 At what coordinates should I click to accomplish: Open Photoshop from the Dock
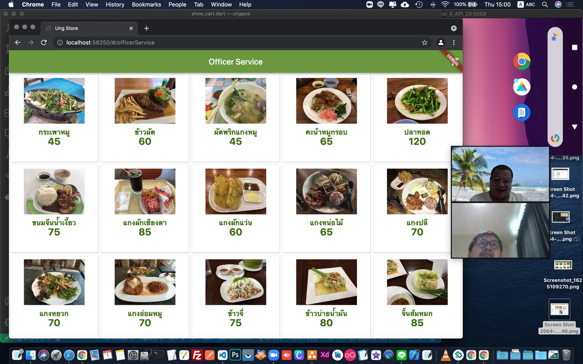pyautogui.click(x=235, y=355)
